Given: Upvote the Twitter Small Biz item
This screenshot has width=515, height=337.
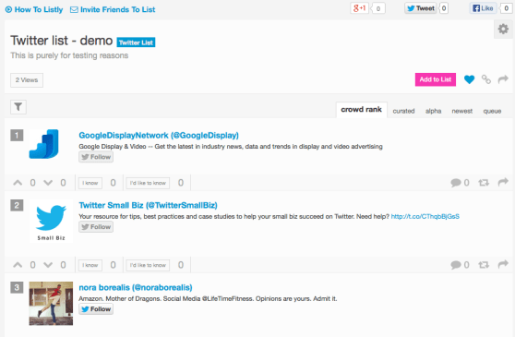Looking at the screenshot, I should [18, 265].
